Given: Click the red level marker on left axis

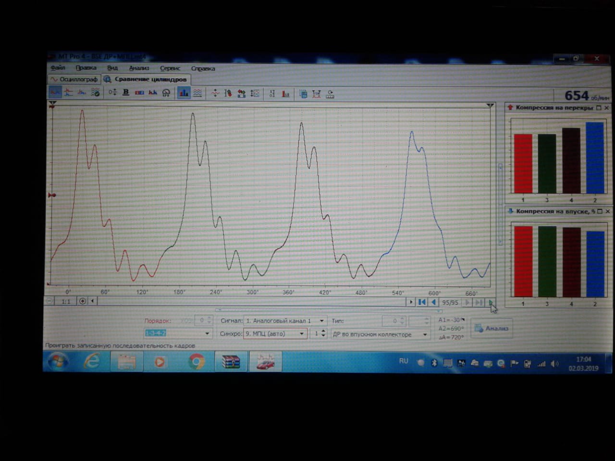Looking at the screenshot, I should pyautogui.click(x=52, y=195).
